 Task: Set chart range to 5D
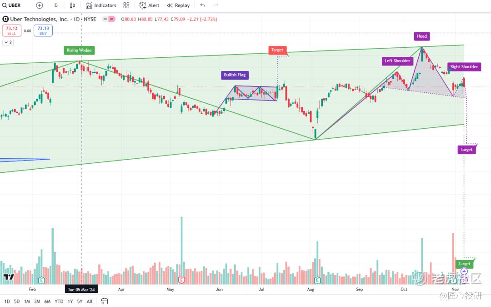click(17, 302)
